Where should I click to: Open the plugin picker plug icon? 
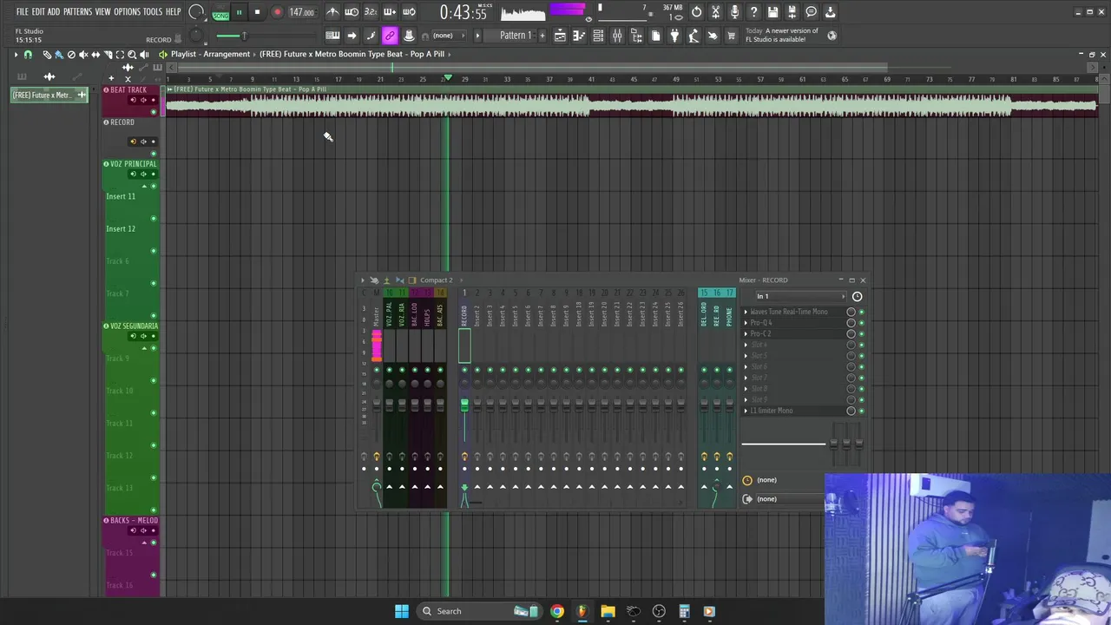(x=674, y=36)
